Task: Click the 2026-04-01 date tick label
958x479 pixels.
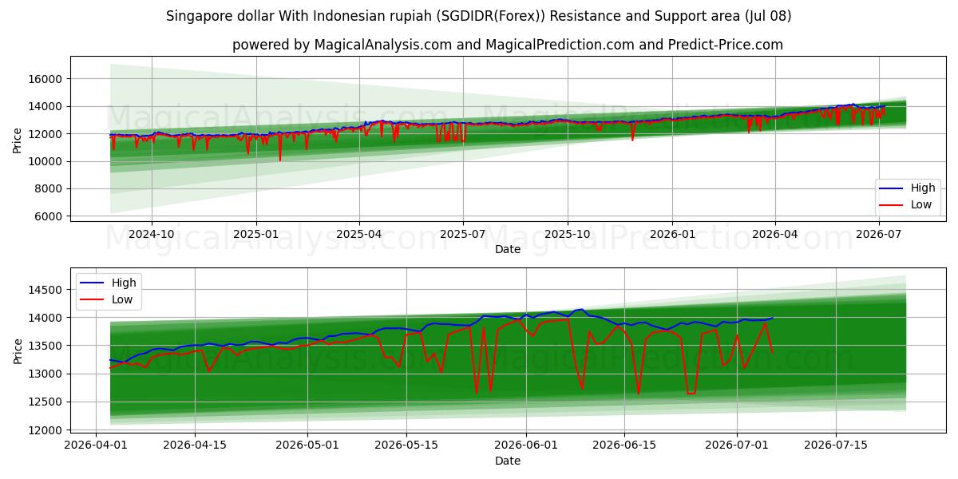Action: [x=97, y=445]
